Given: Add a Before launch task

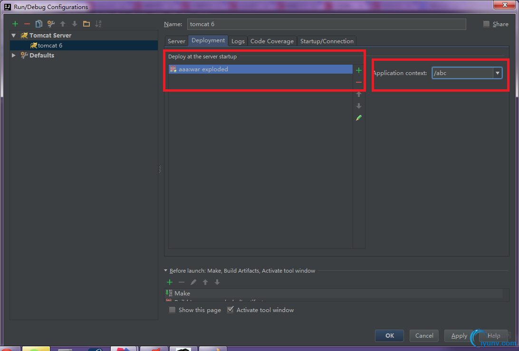Looking at the screenshot, I should pyautogui.click(x=170, y=282).
